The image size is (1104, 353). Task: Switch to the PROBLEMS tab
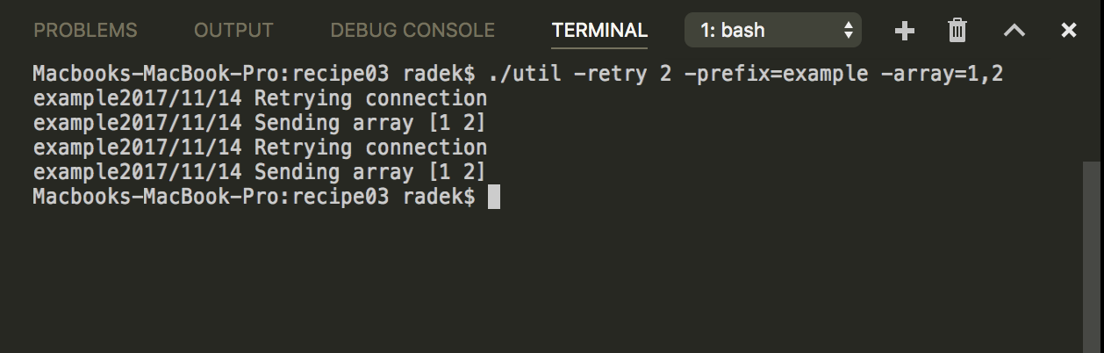[x=85, y=31]
